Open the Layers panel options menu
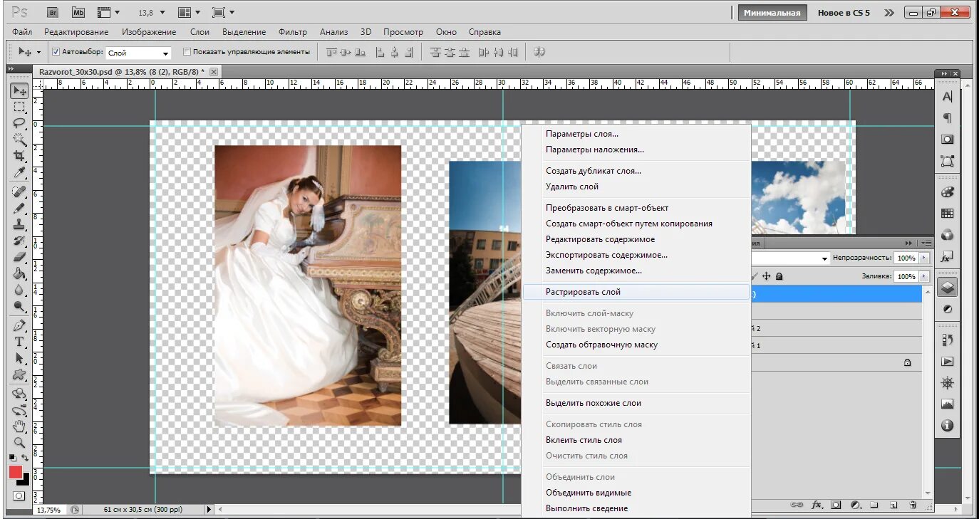The height and width of the screenshot is (519, 979). coord(926,243)
